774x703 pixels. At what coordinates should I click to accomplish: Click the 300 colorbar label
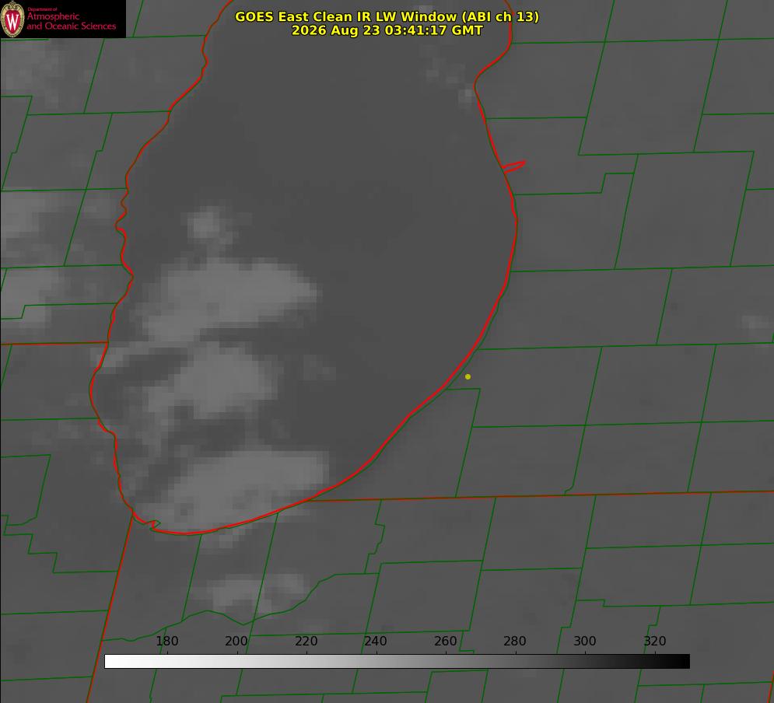pos(585,641)
